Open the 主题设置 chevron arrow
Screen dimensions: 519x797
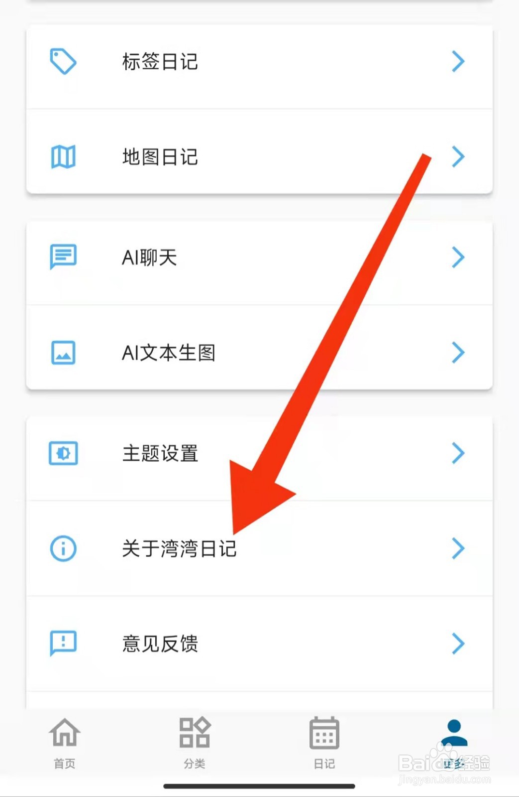458,453
